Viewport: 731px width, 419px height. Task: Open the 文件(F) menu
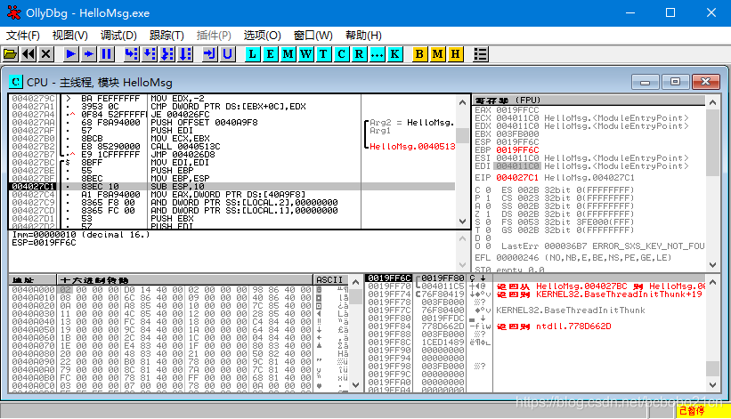[22, 36]
